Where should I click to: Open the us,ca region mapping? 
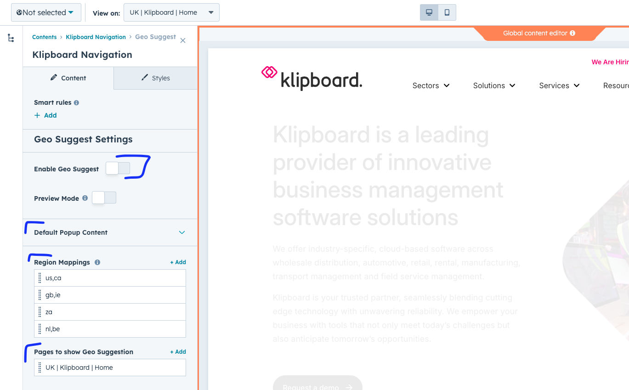110,278
